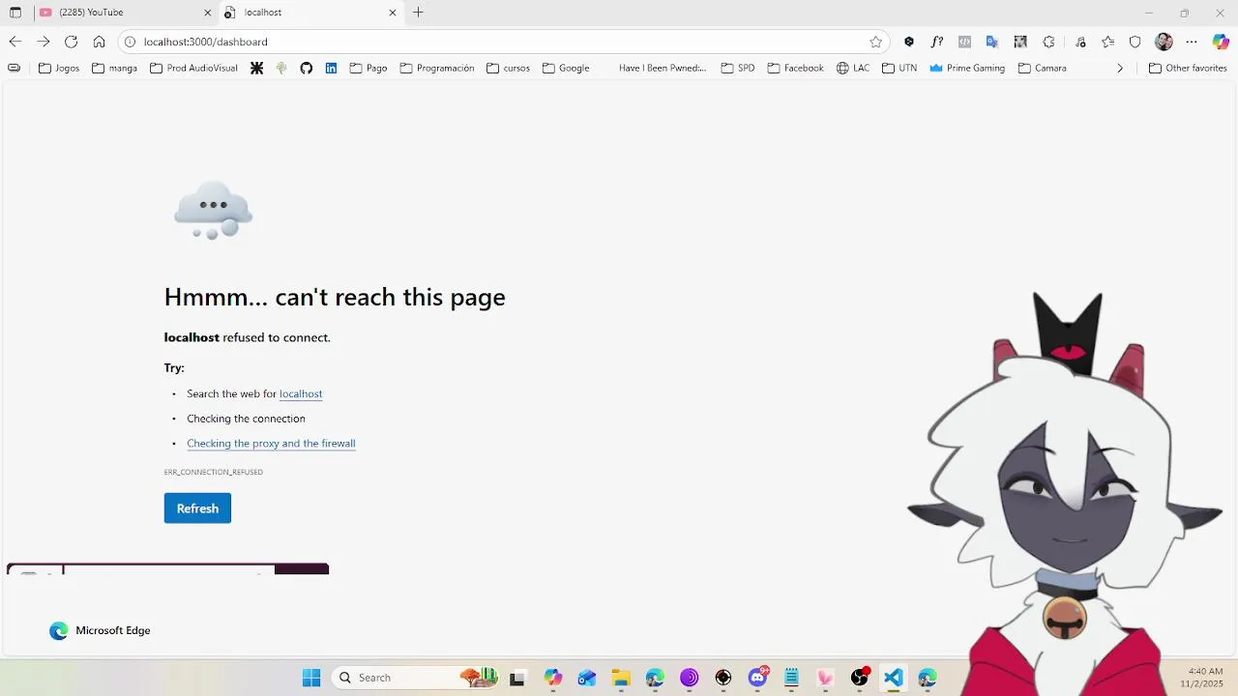Click the Extensions puzzle-piece icon

[1048, 42]
